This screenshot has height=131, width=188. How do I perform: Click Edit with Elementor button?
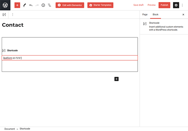70,5
